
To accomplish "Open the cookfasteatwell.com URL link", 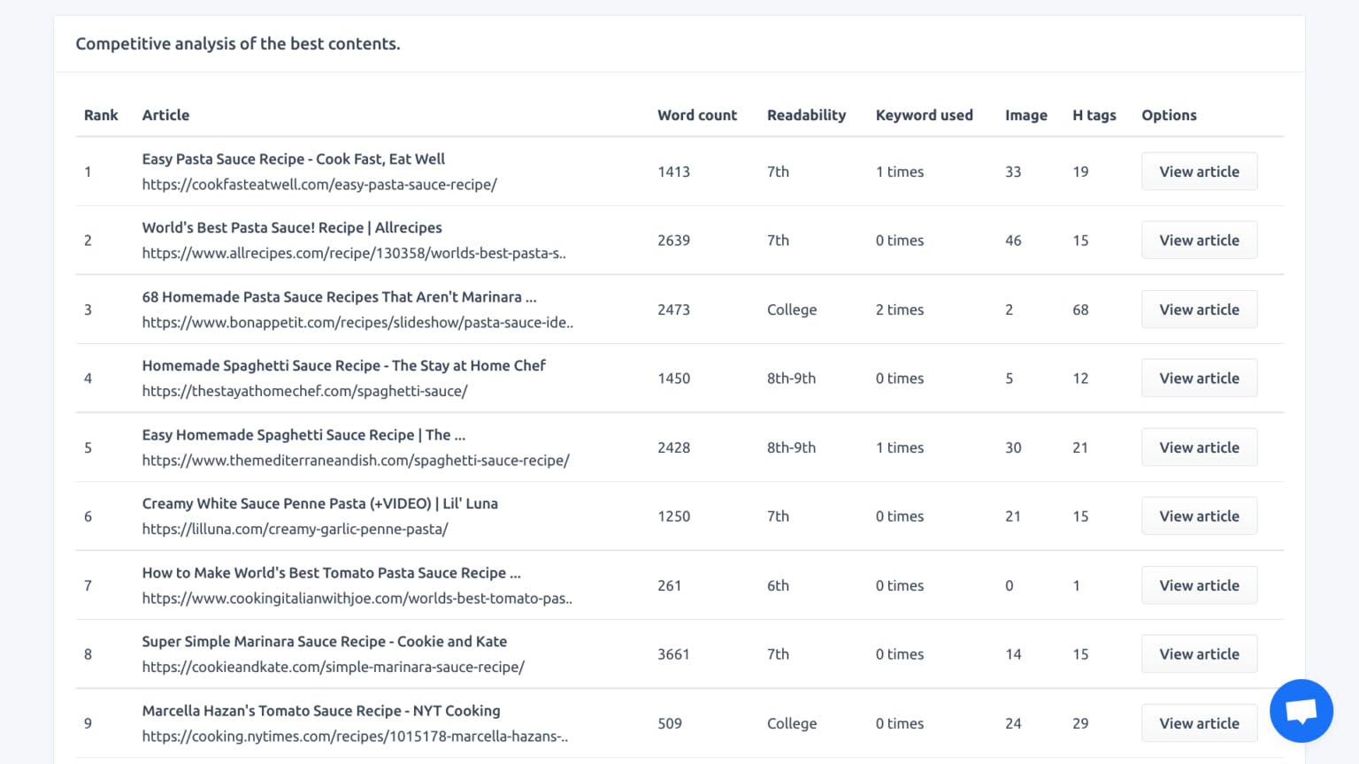I will 319,185.
